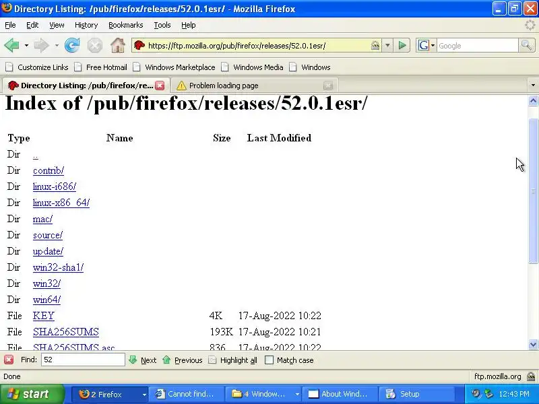The width and height of the screenshot is (539, 404).
Task: Open the Tools menu
Action: coord(162,25)
